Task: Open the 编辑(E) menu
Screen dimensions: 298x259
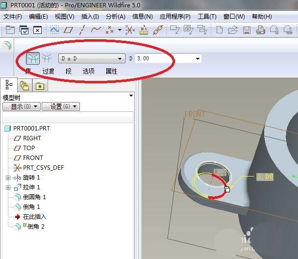Action: [38, 17]
